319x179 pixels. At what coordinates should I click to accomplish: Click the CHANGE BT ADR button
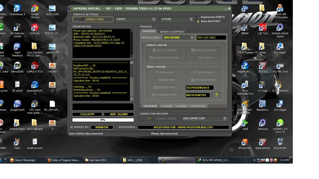tap(164, 95)
